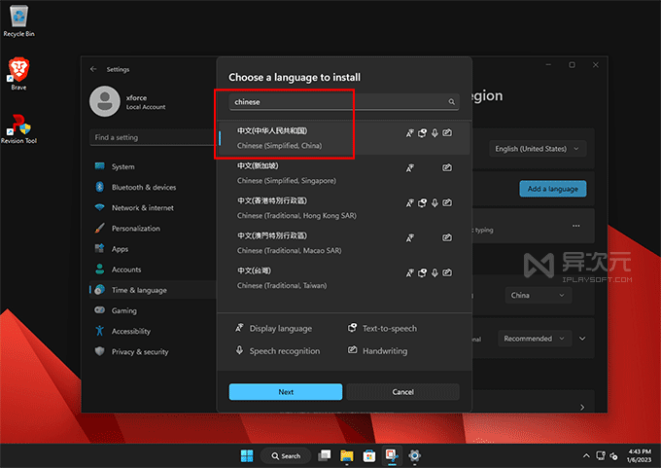Cancel the language install dialog
The image size is (661, 468).
(402, 391)
